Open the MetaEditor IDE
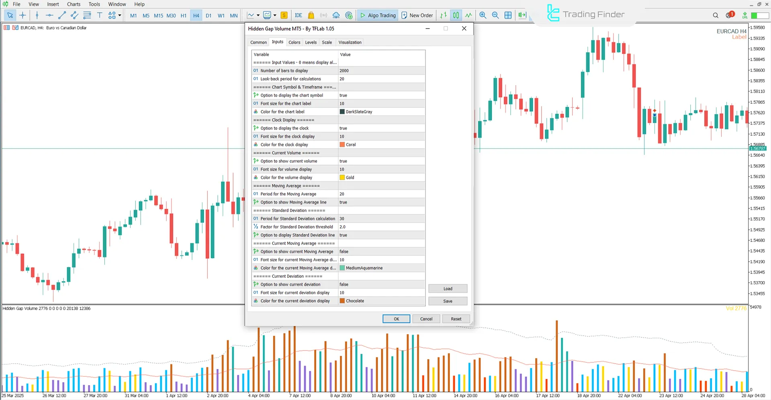This screenshot has height=400, width=771. pyautogui.click(x=298, y=15)
